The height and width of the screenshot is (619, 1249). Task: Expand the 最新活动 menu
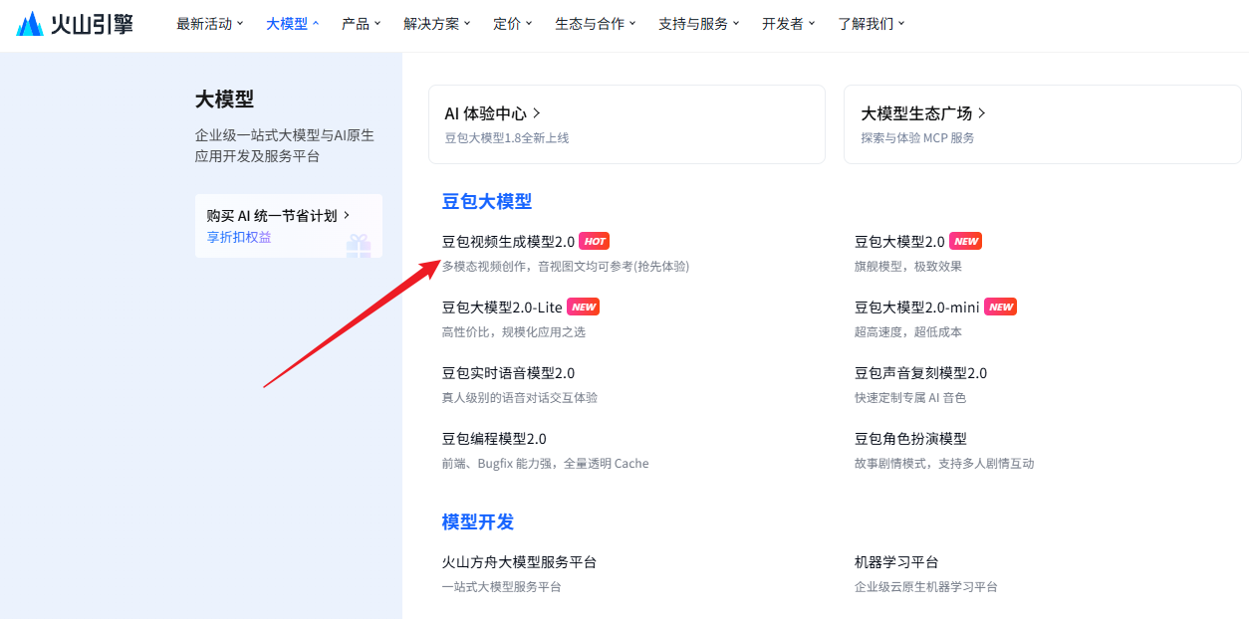210,24
